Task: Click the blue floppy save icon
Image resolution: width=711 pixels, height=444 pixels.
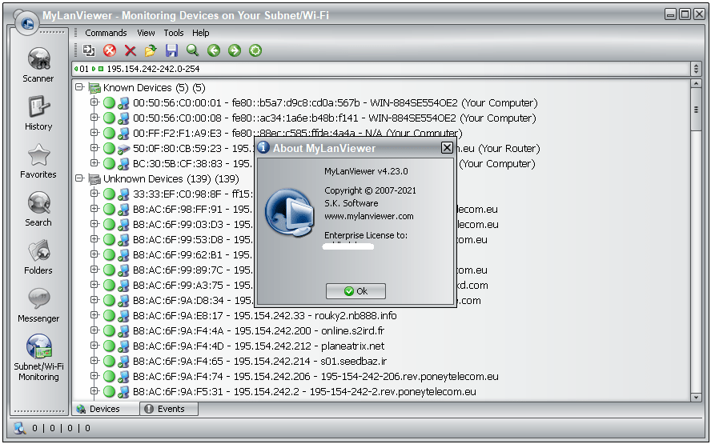Action: (x=171, y=50)
